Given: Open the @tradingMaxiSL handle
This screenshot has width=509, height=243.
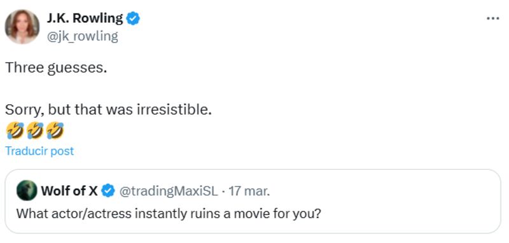Looking at the screenshot, I should point(169,191).
